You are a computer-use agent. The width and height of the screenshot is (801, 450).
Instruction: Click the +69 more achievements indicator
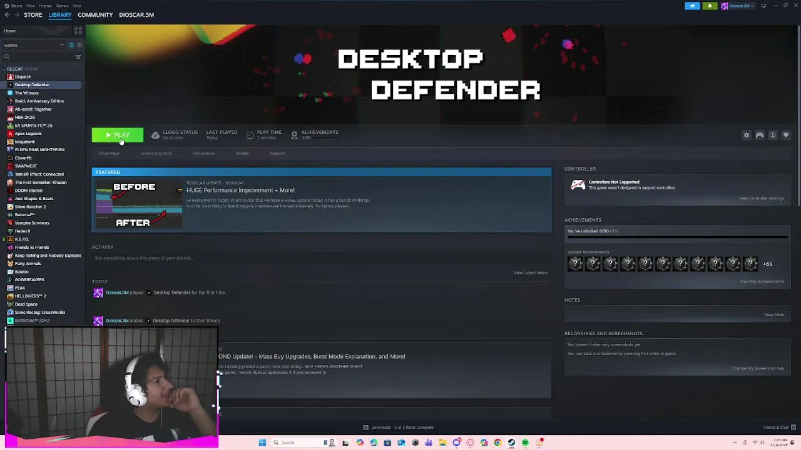pos(767,264)
